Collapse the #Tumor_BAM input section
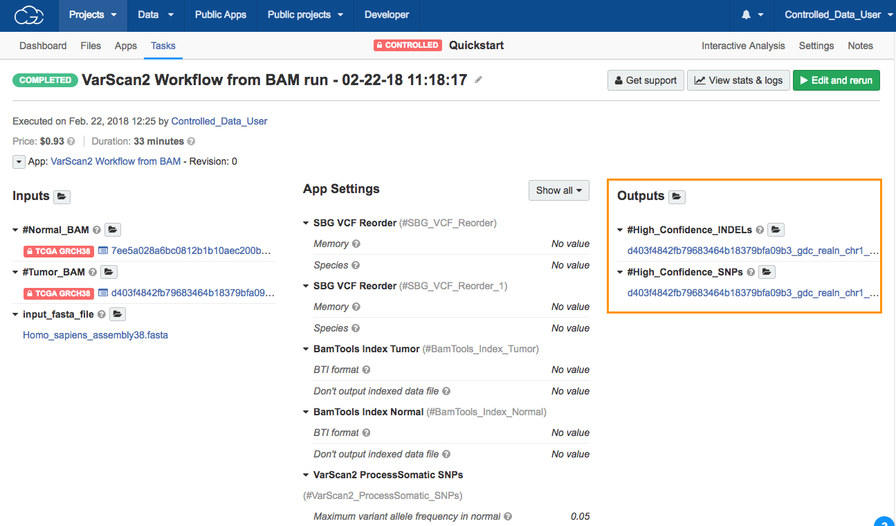 [16, 272]
